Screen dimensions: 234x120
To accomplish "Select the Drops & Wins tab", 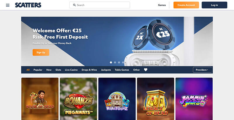I will pos(89,70).
